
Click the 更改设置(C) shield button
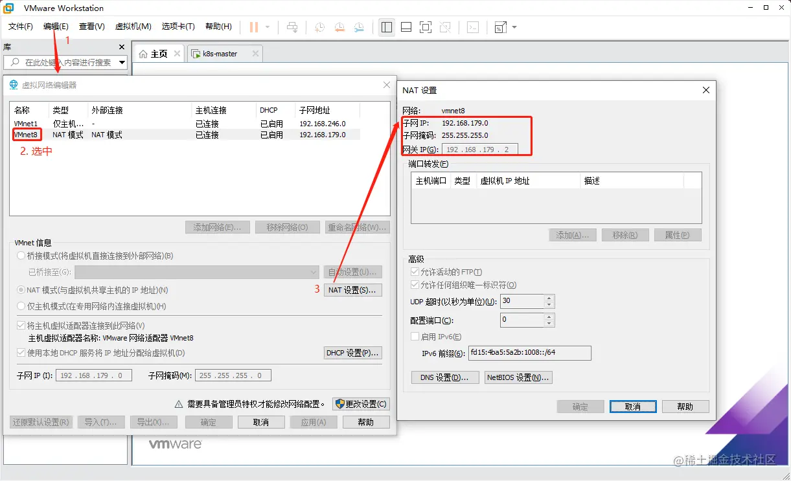point(361,404)
